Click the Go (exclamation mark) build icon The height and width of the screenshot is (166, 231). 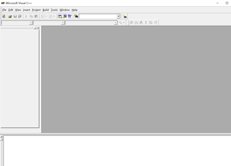coord(146,23)
